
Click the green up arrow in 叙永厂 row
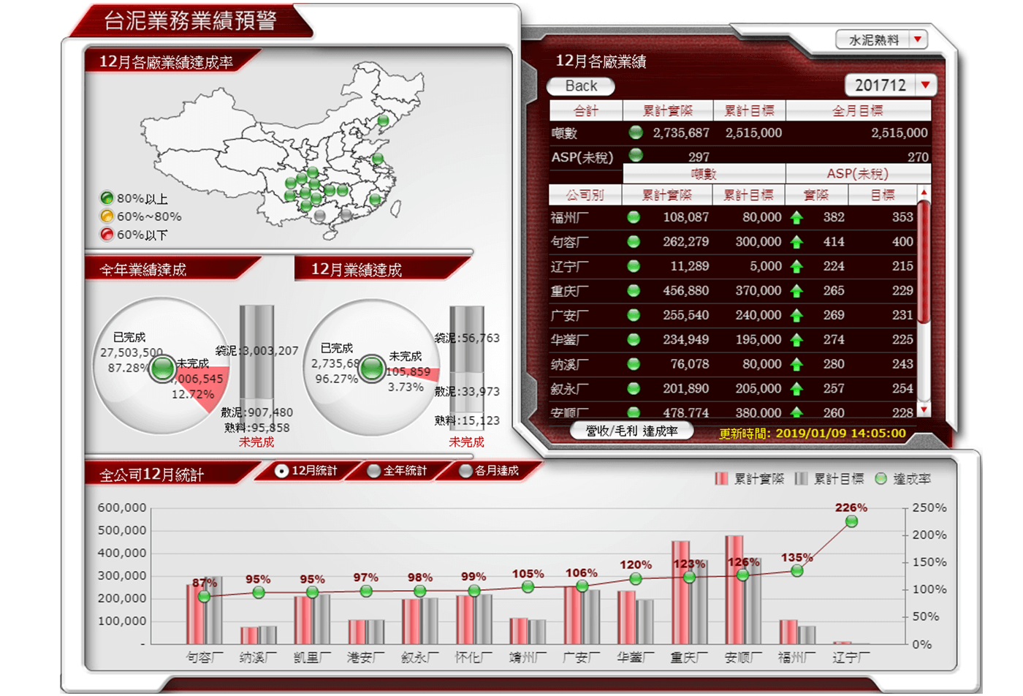click(796, 389)
